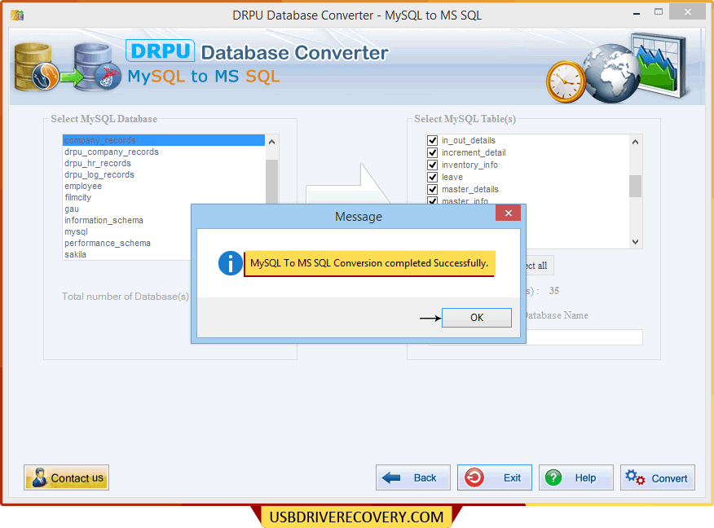Click the partially hidden select all button
Viewport: 714px width, 528px height.
(x=540, y=266)
